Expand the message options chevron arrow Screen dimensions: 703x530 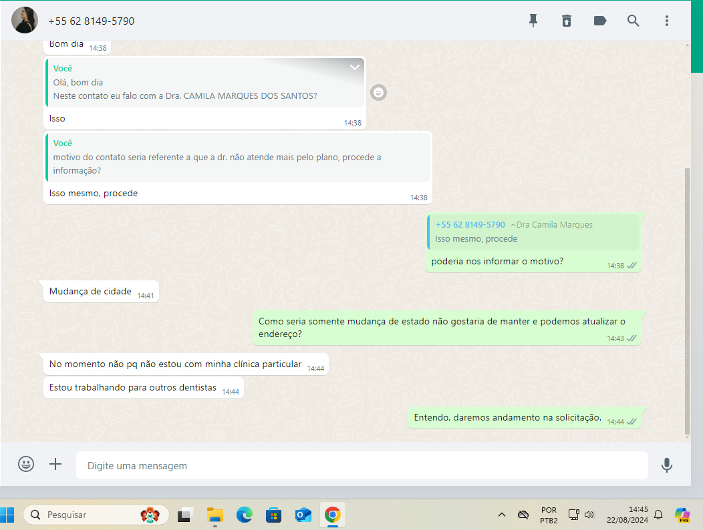tap(355, 67)
